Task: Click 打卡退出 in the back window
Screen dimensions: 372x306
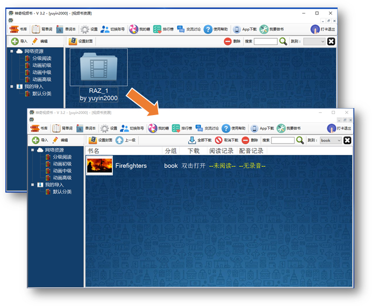Action: [323, 29]
